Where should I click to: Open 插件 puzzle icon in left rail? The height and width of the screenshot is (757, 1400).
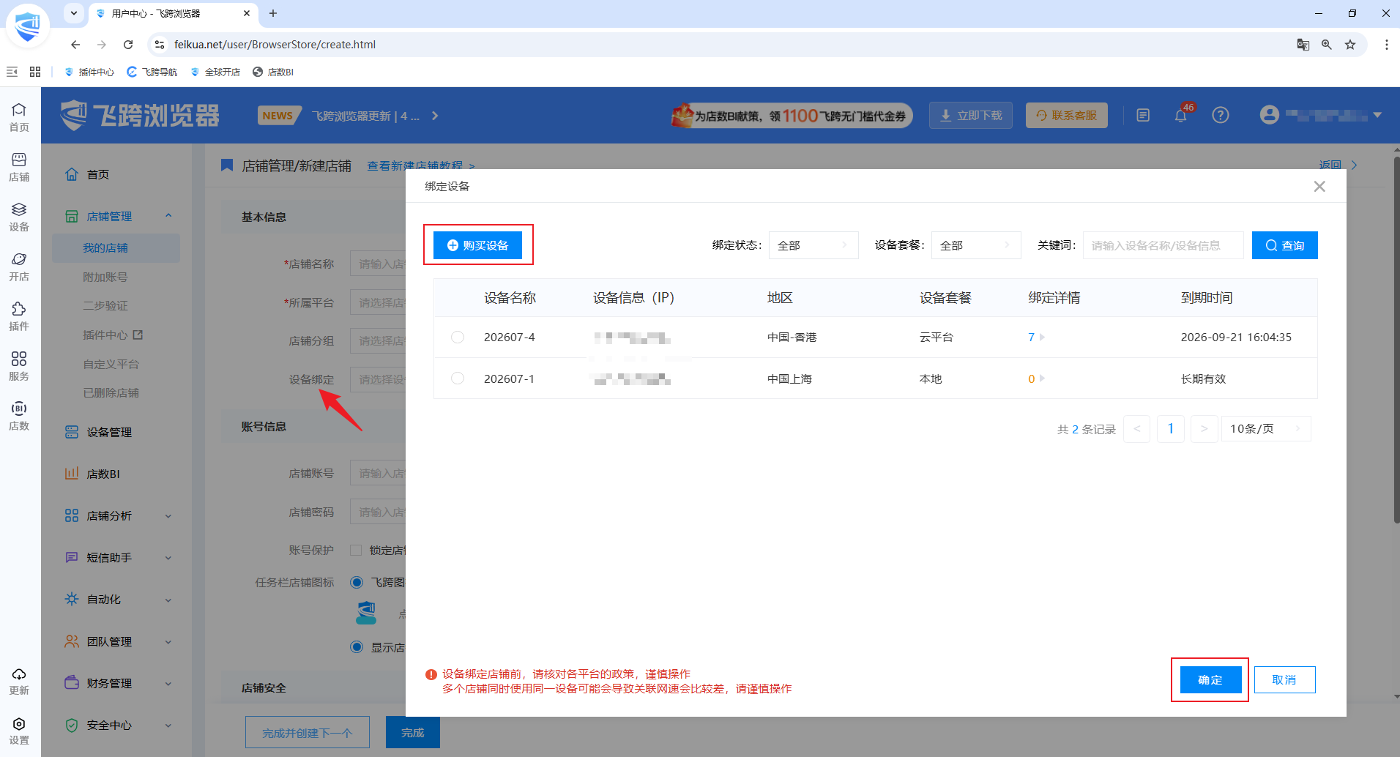19,316
